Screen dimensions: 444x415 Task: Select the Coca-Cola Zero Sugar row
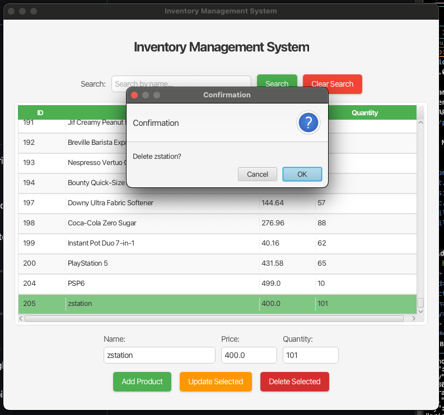[x=217, y=223]
